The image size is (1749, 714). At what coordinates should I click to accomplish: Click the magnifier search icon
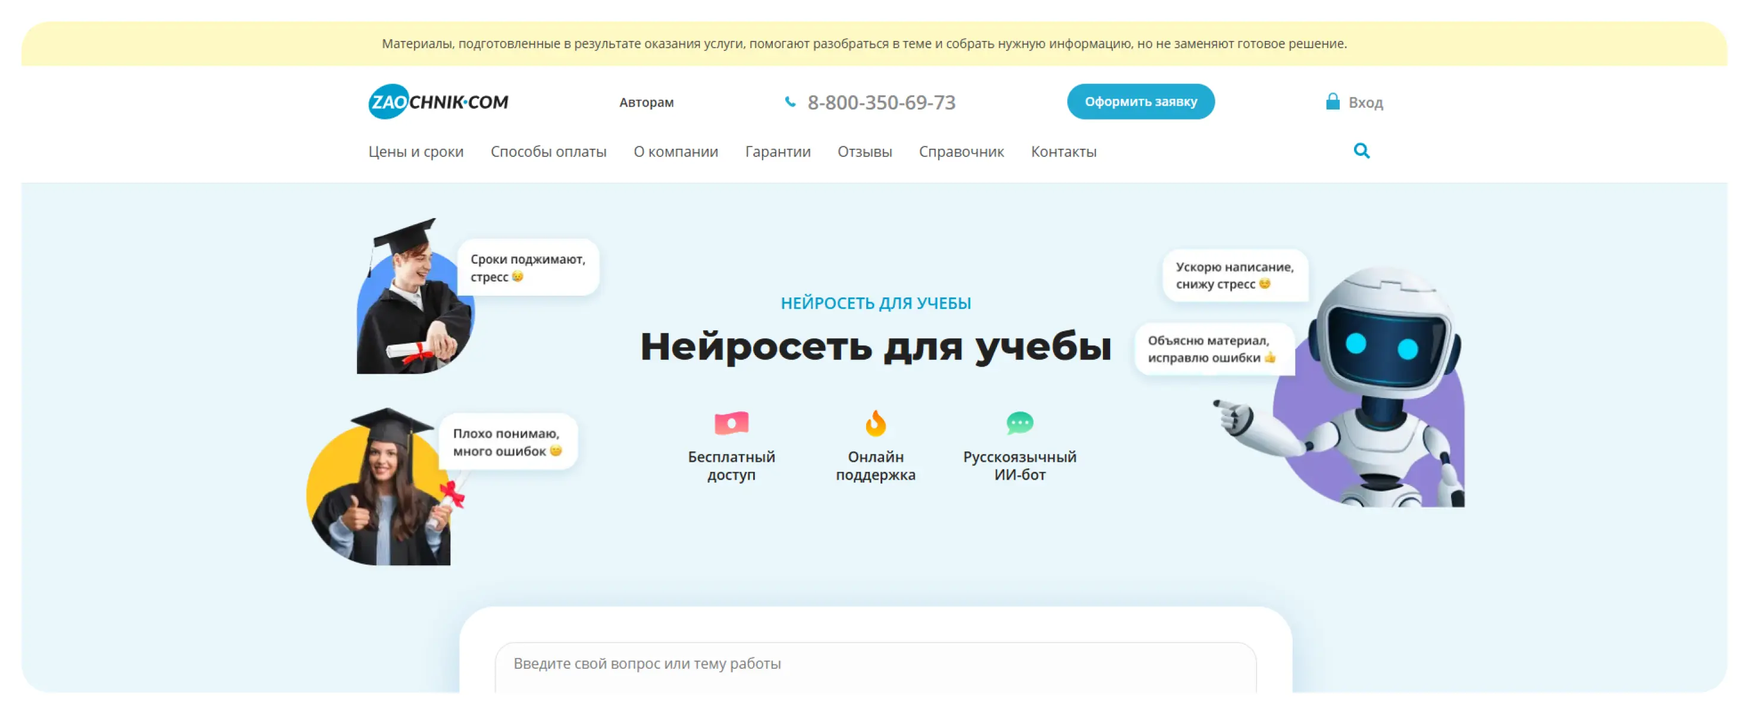click(1361, 151)
